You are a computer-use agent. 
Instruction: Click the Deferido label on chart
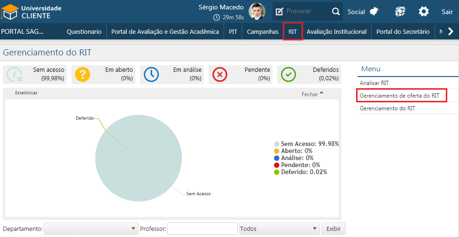85,118
